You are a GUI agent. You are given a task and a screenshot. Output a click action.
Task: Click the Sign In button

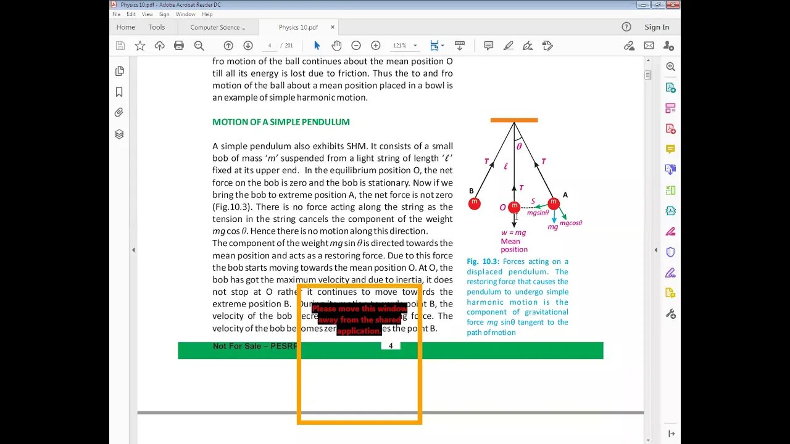coord(657,27)
